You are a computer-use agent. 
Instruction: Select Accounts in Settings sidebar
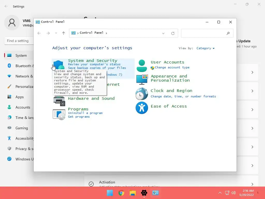coord(19,107)
